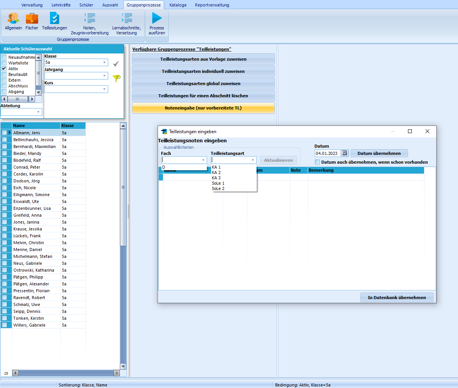Open the Lehrkräfte tab

(61, 5)
